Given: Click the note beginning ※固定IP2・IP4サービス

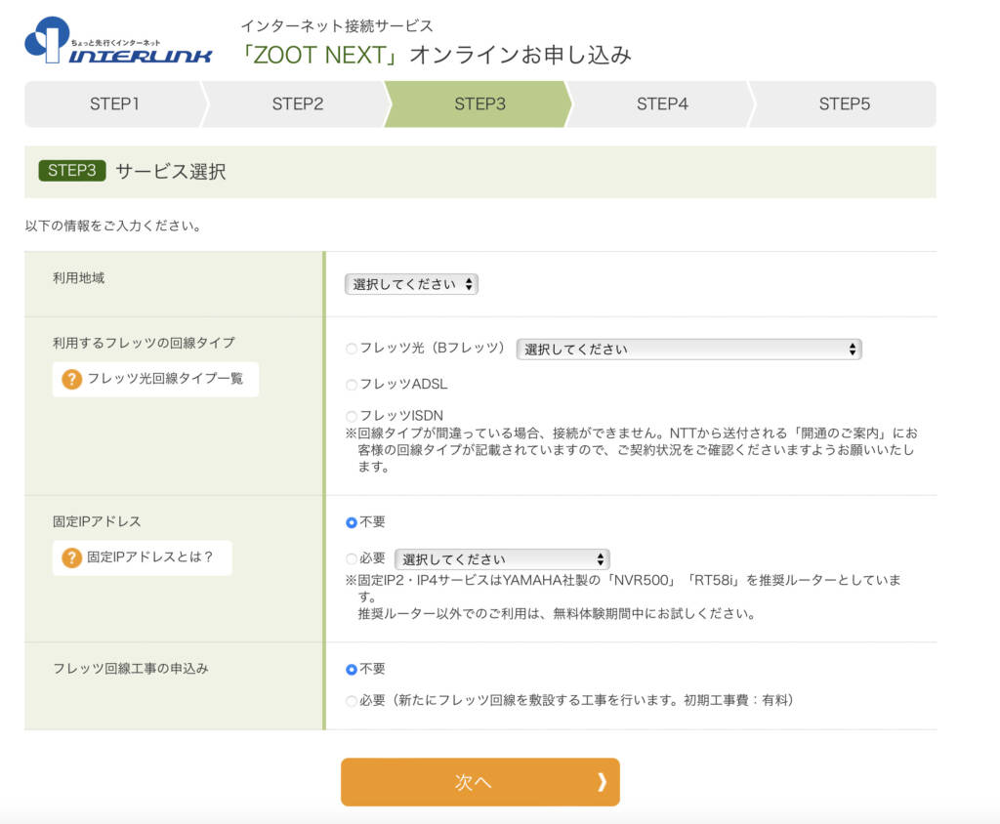Looking at the screenshot, I should [623, 588].
